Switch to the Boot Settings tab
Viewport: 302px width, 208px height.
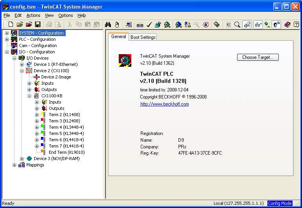pos(143,37)
